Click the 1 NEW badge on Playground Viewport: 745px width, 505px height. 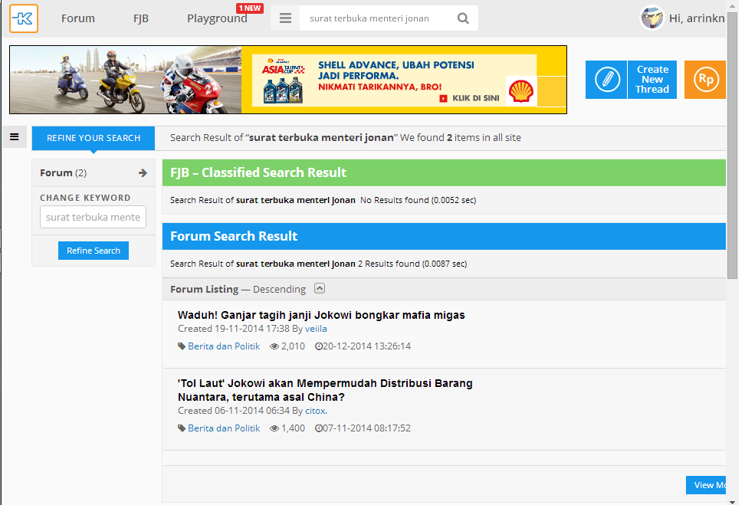click(x=250, y=8)
